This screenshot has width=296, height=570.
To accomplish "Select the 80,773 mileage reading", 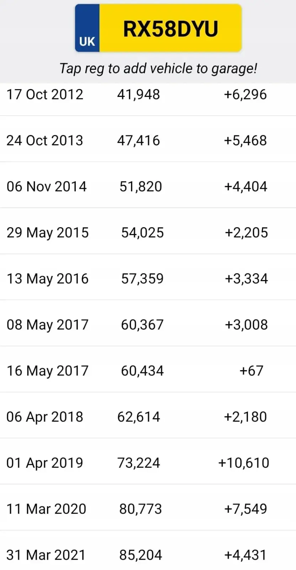I will click(x=141, y=509).
